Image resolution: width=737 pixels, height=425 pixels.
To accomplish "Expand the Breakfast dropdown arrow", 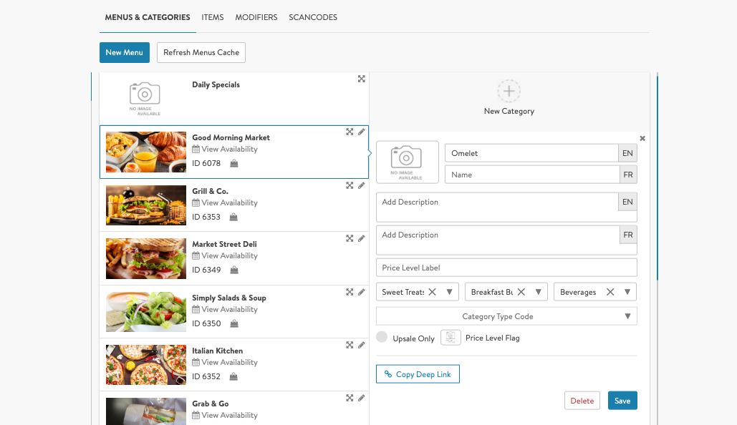I will (539, 292).
